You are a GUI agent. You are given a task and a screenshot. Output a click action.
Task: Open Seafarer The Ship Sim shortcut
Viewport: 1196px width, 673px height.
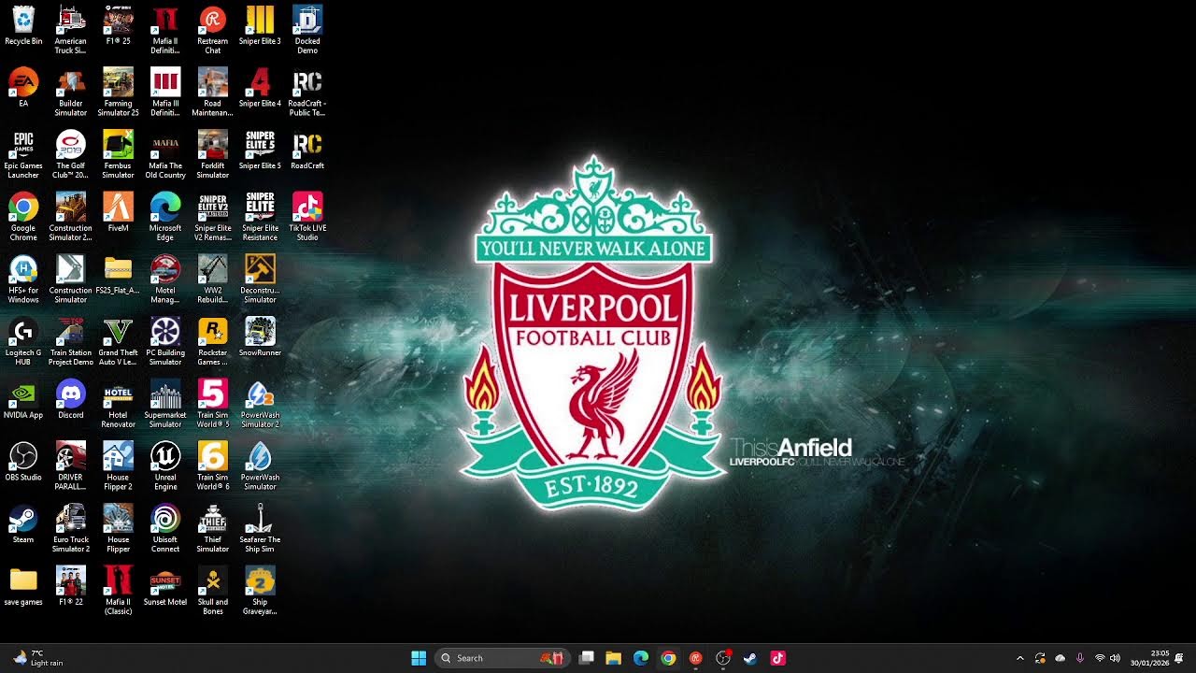tap(260, 528)
